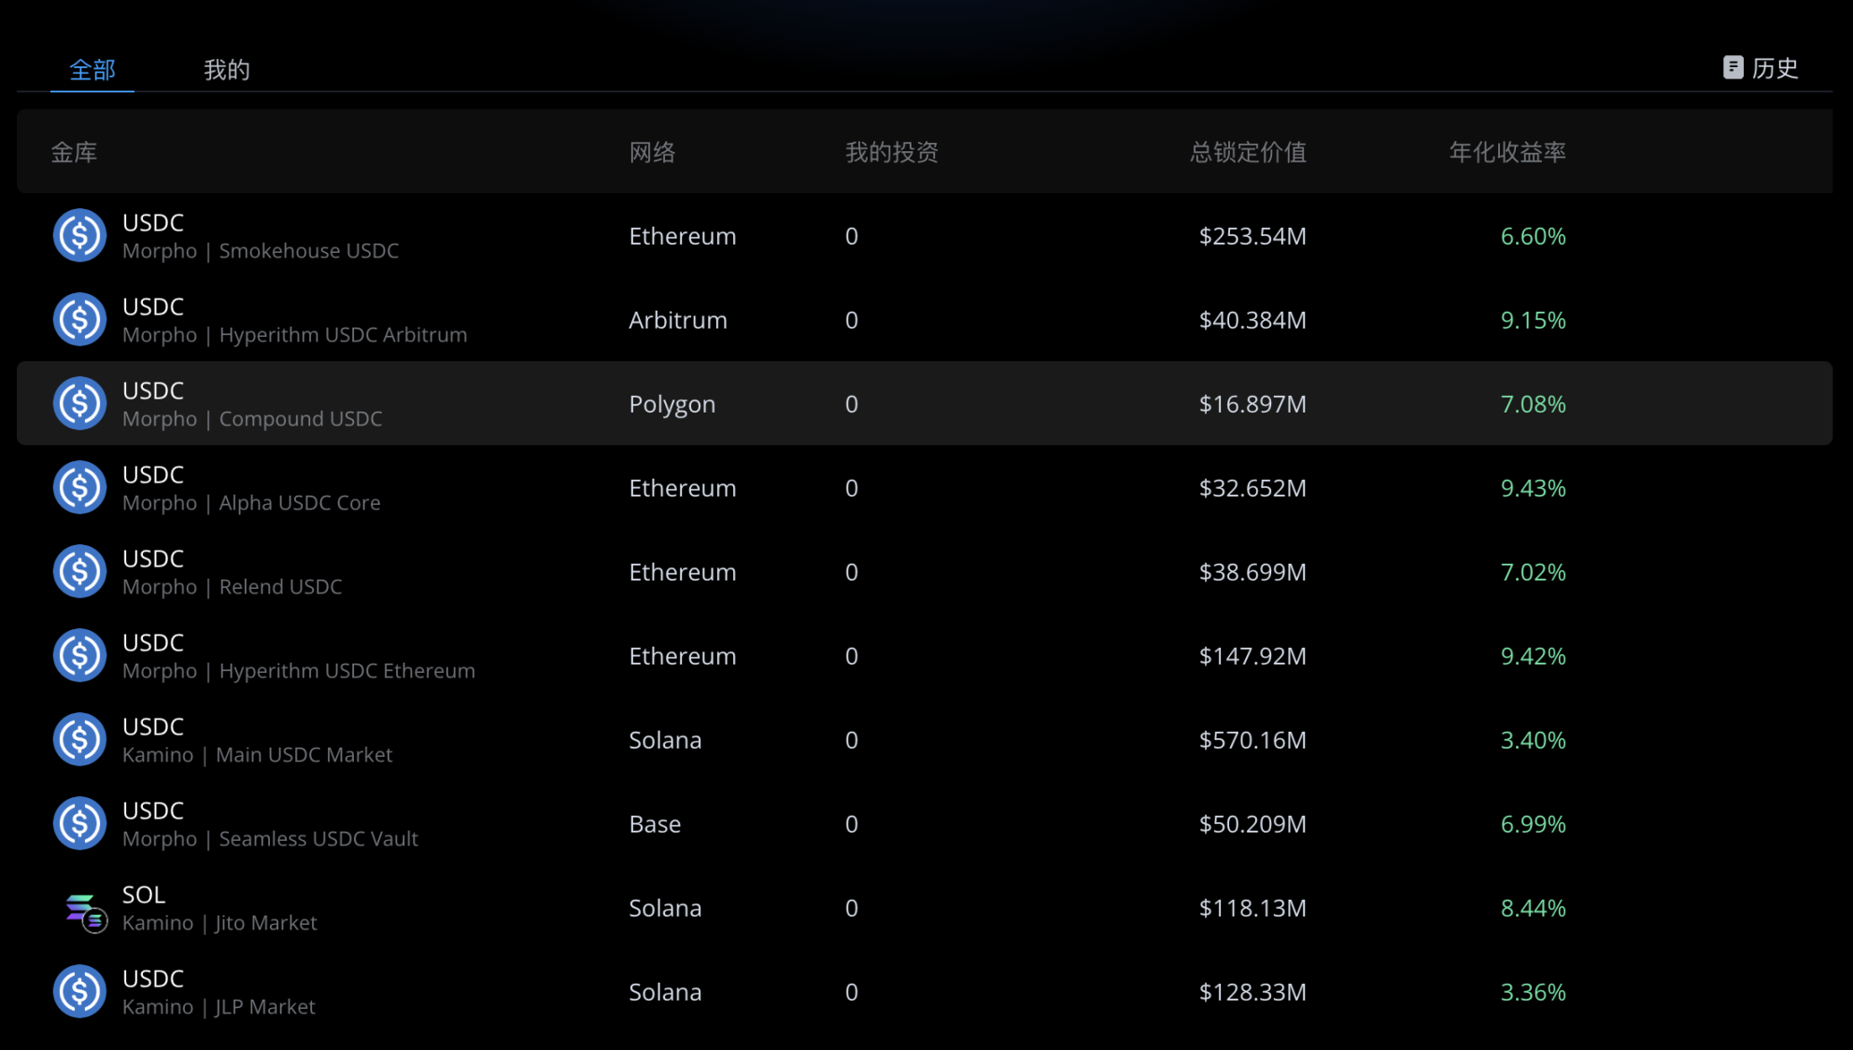Click the 网络 column header
1853x1050 pixels.
pyautogui.click(x=652, y=152)
